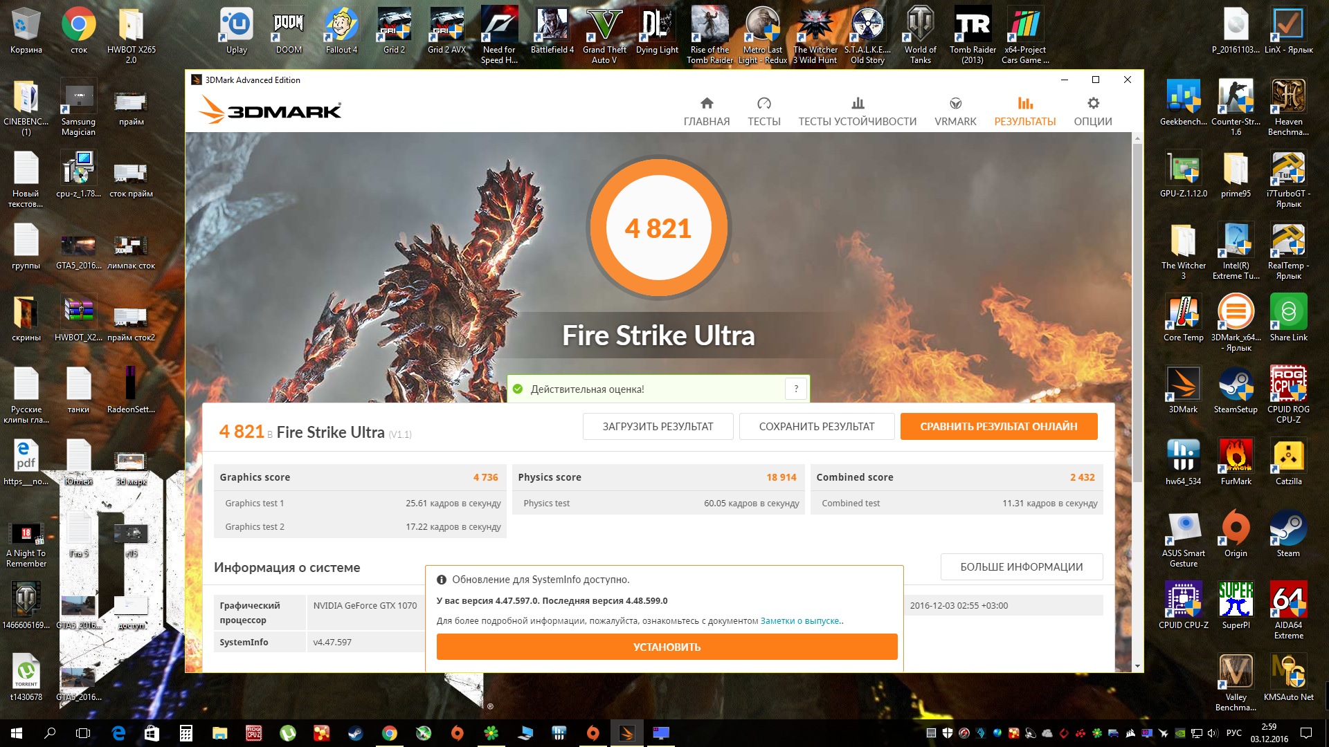
Task: Open the ГЛАВНАЯ home tab
Action: point(706,111)
